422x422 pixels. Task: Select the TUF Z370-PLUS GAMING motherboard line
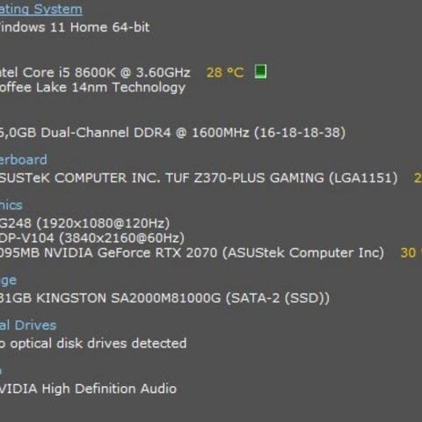coord(199,178)
